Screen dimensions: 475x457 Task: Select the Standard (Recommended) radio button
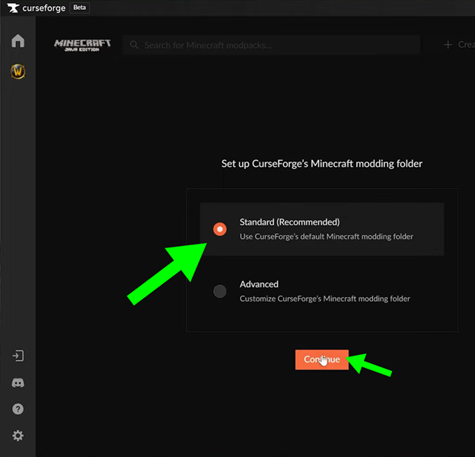click(219, 229)
